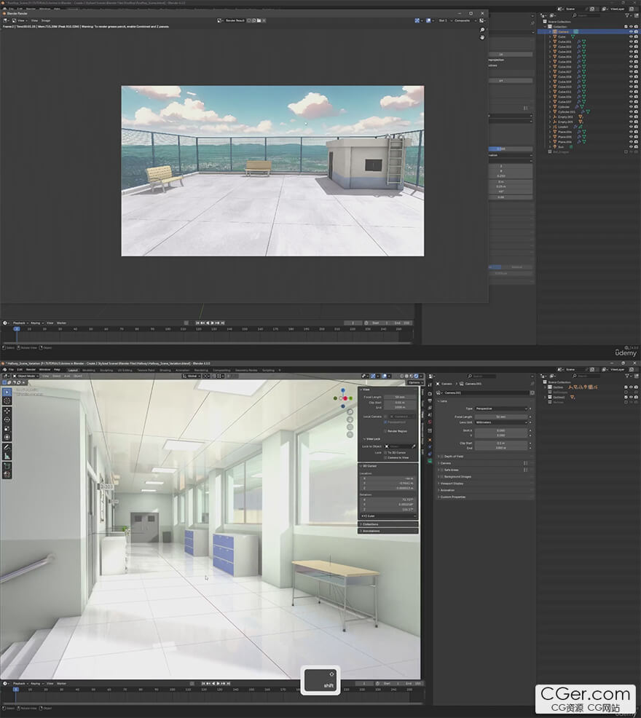Image resolution: width=641 pixels, height=718 pixels.
Task: Open the Options button in Hallway viewport
Action: (x=414, y=382)
